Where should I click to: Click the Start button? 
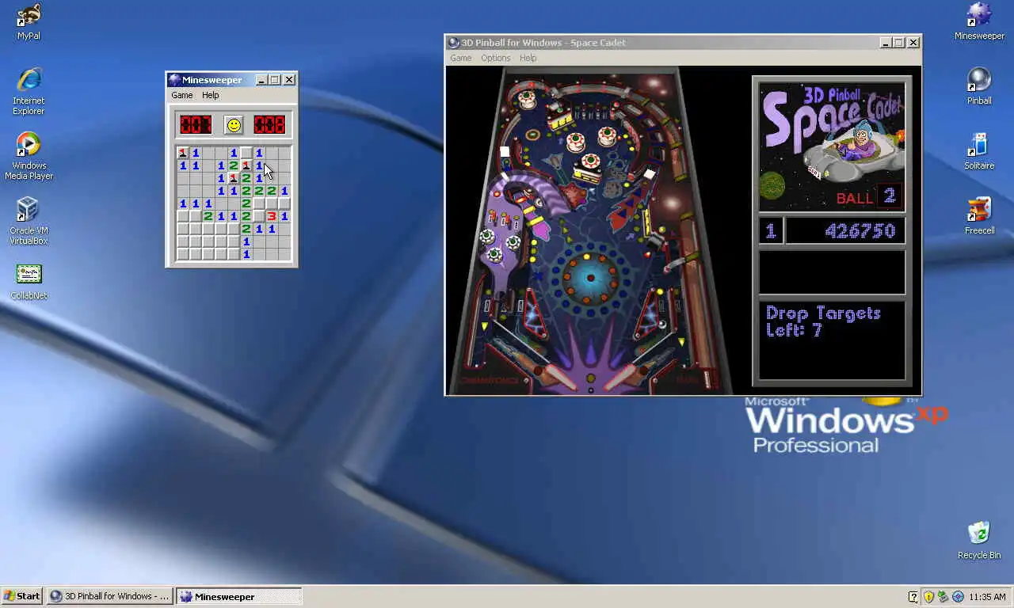pyautogui.click(x=22, y=596)
